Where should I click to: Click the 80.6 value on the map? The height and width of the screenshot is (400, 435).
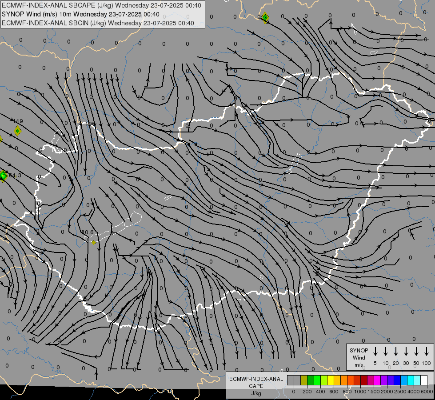(88, 232)
